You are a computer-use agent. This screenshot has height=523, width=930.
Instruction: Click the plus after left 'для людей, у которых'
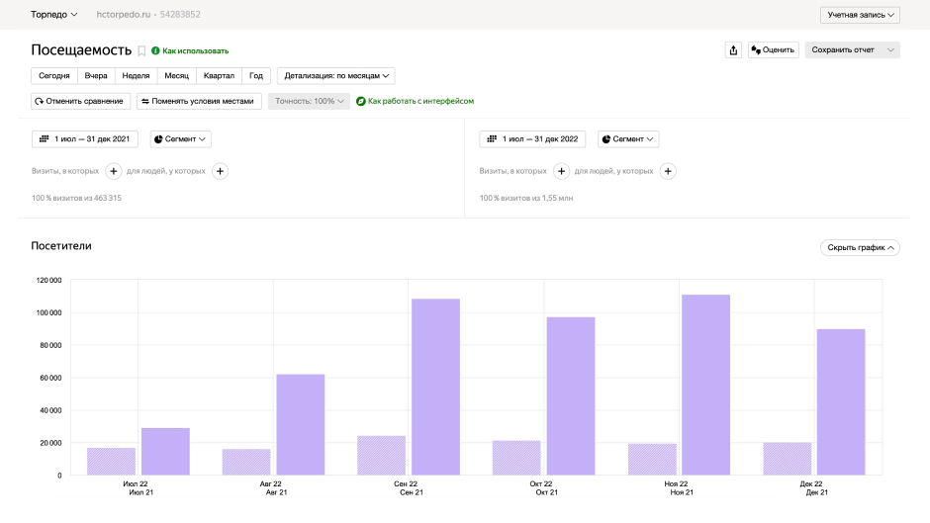[x=220, y=171]
